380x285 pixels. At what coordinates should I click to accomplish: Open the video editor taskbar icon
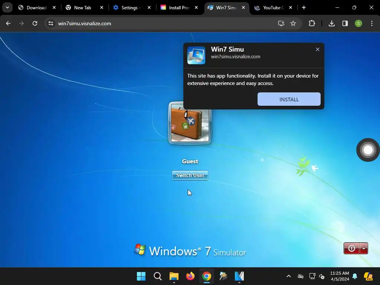pos(239,276)
